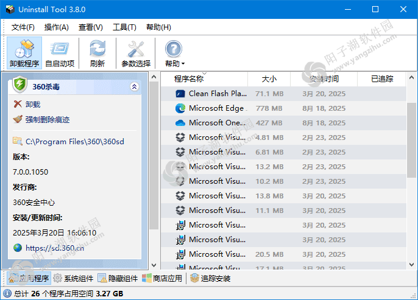418x300 pixels.
Task: Click the sort arrow on 程序名称 column
Action: (x=205, y=73)
